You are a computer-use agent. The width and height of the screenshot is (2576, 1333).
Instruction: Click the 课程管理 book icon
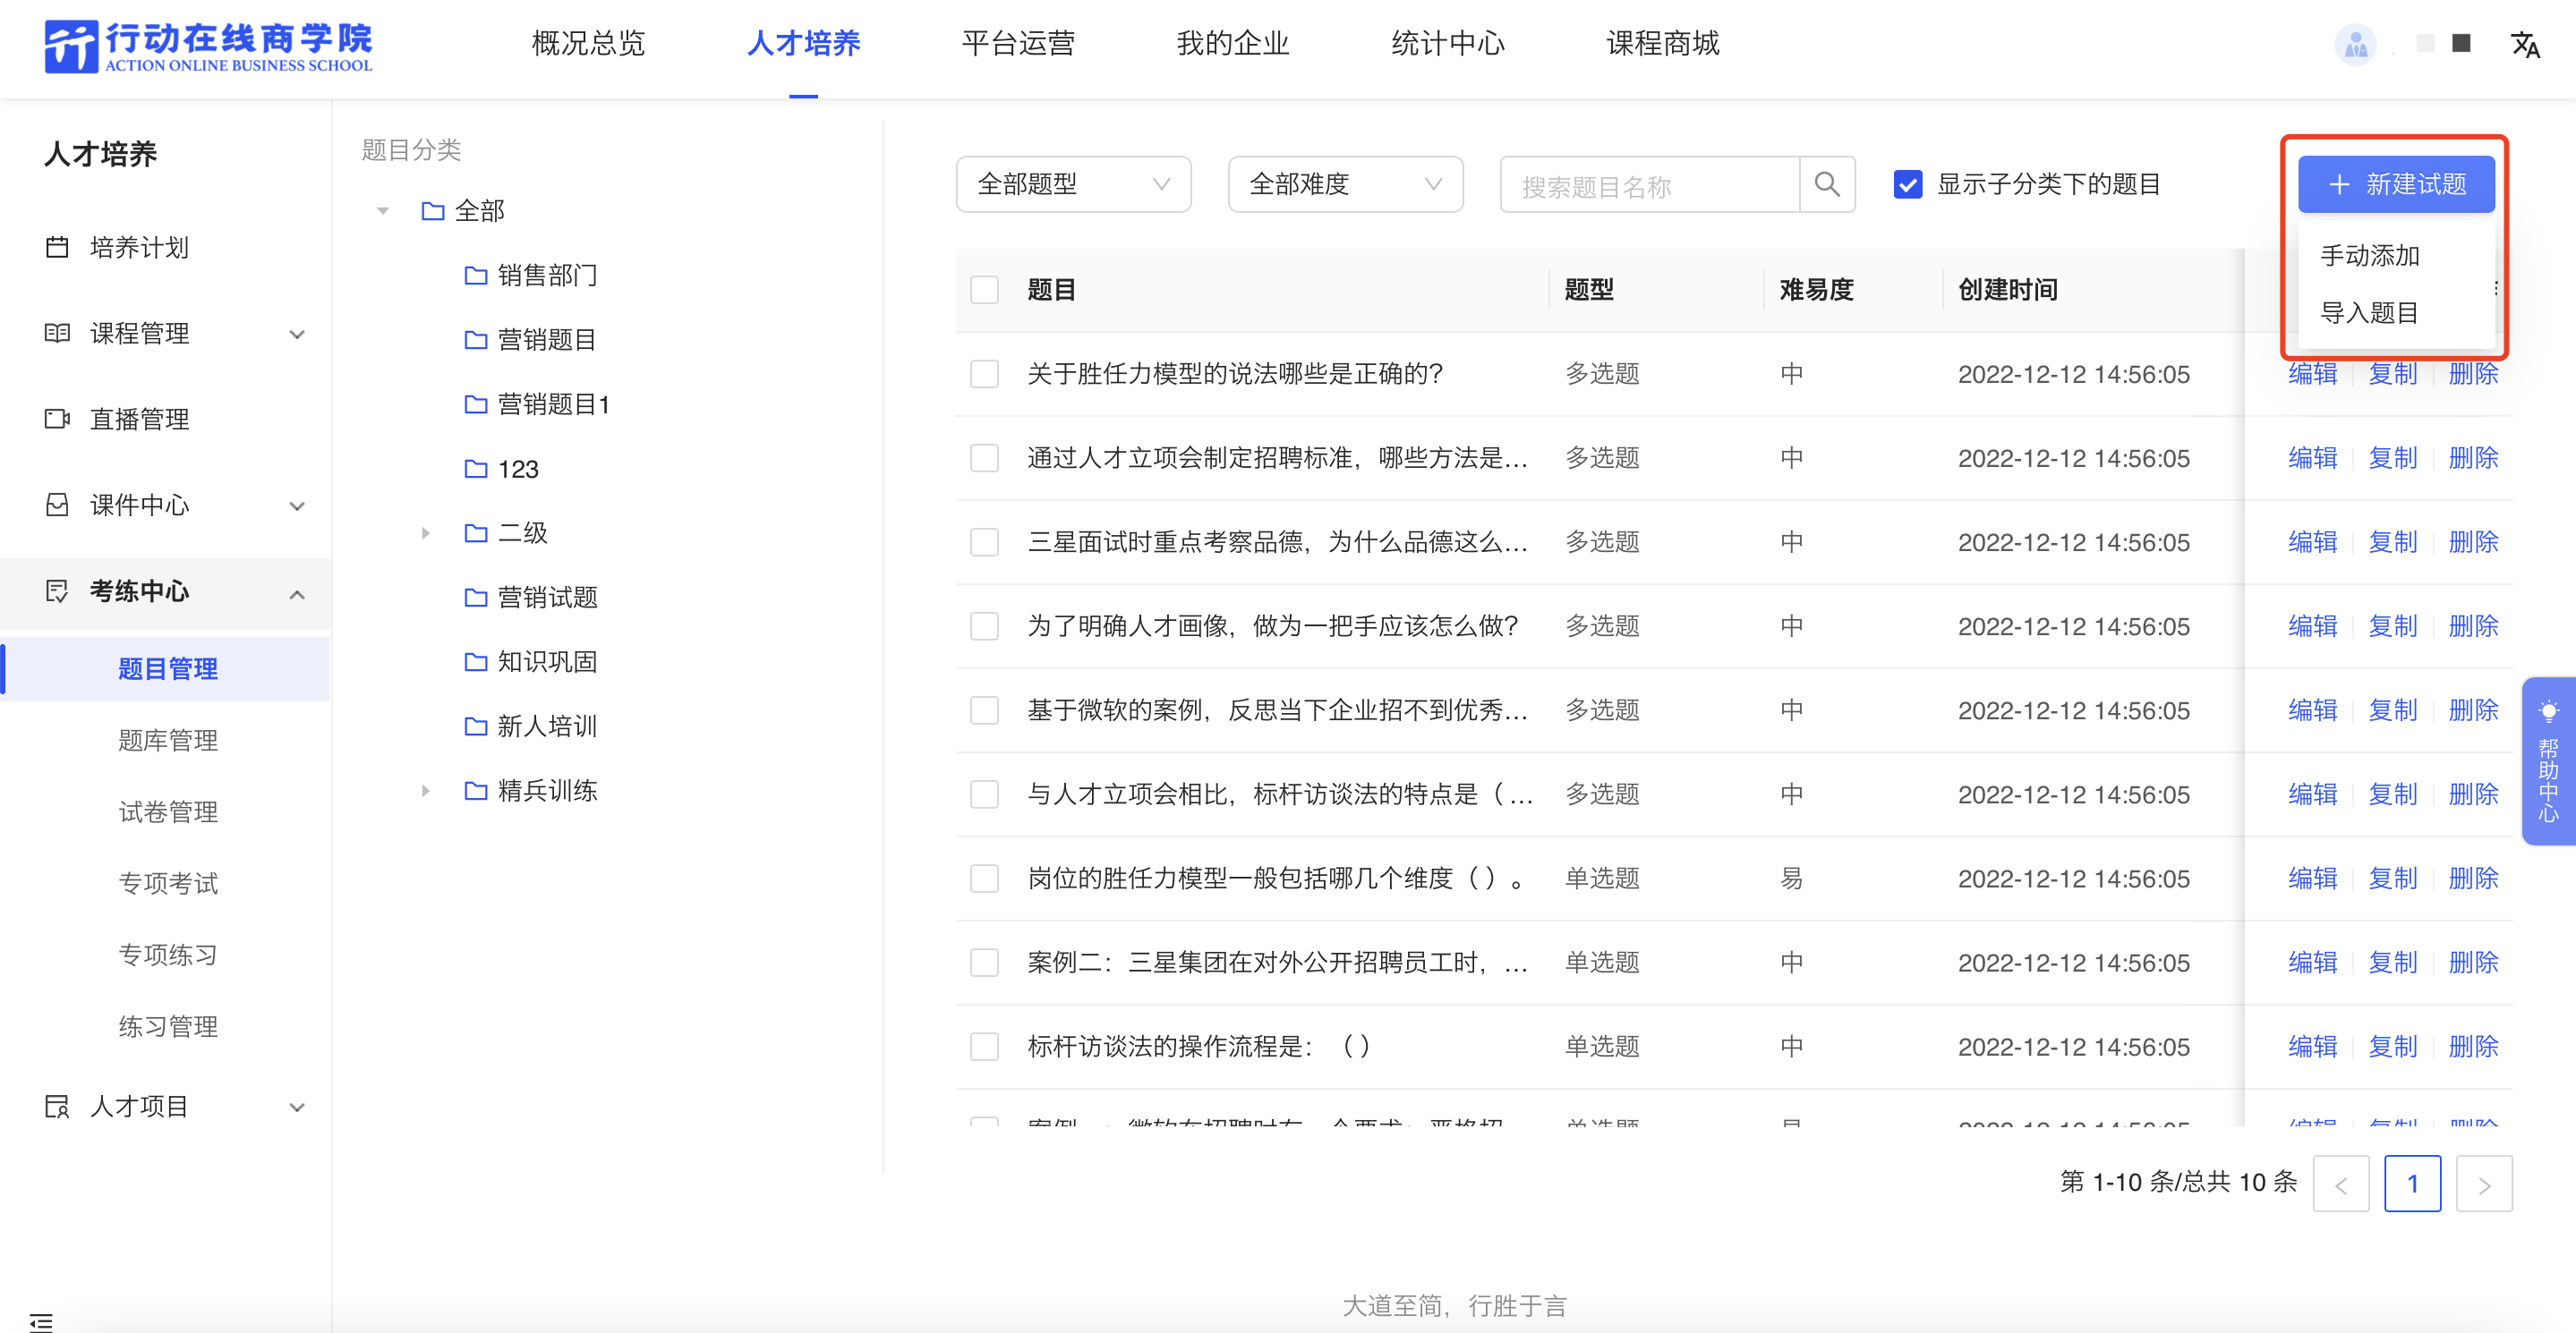[58, 333]
